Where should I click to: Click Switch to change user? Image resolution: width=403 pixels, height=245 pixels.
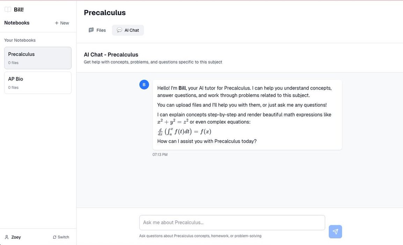[x=61, y=237]
